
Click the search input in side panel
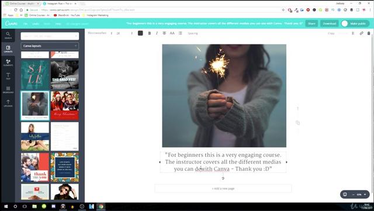click(x=50, y=36)
